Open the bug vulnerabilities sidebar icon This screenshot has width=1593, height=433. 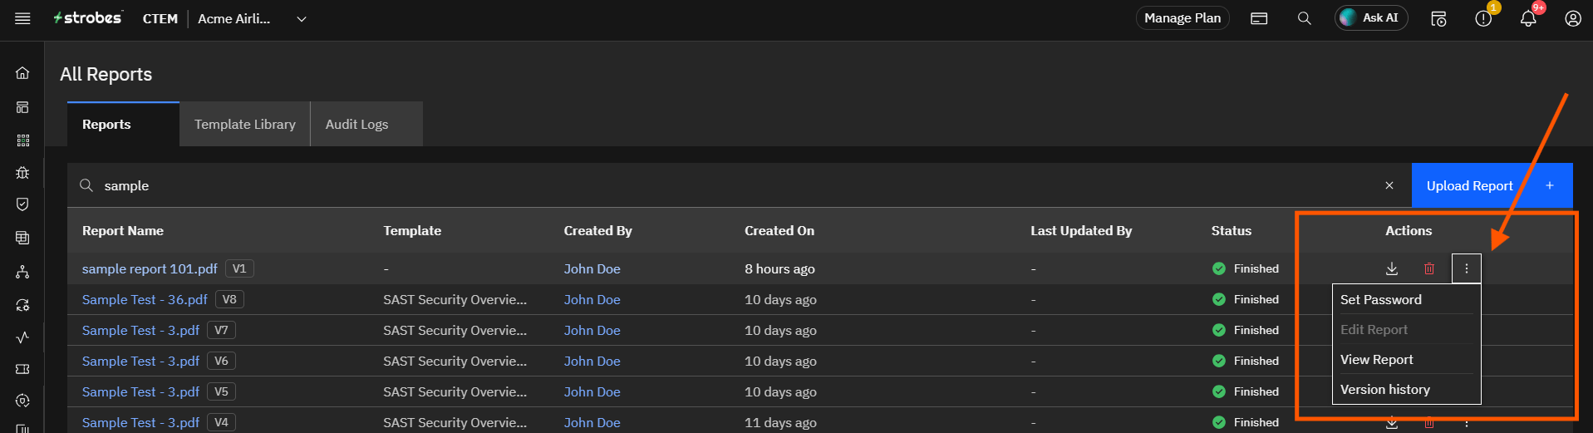pyautogui.click(x=22, y=173)
